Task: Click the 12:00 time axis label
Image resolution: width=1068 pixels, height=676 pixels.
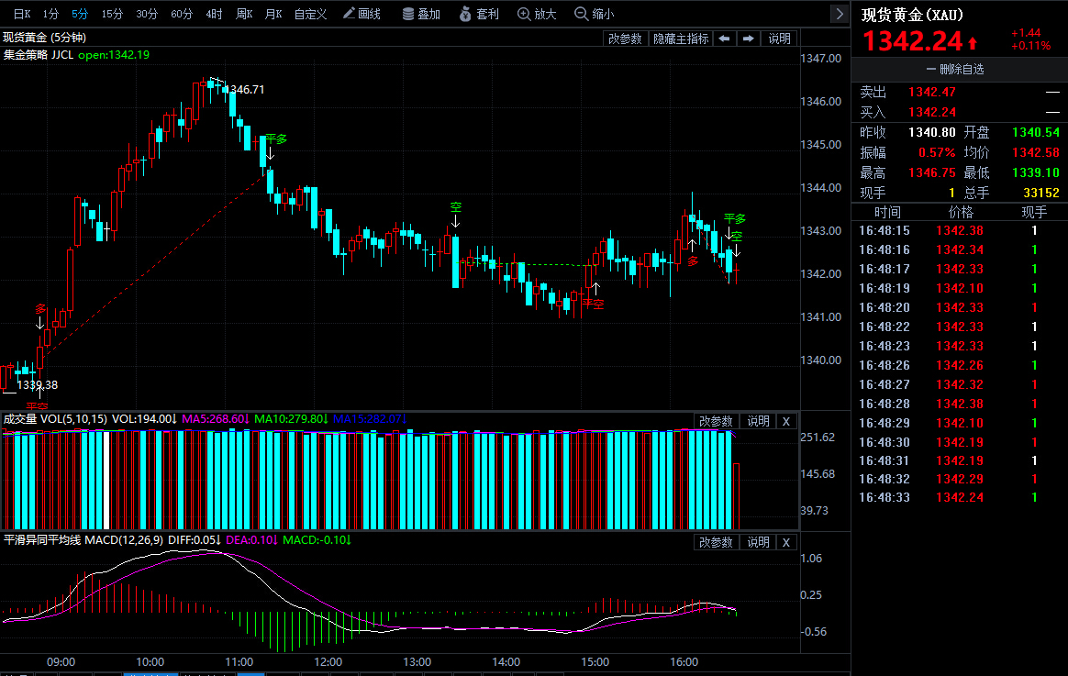Action: tap(328, 662)
